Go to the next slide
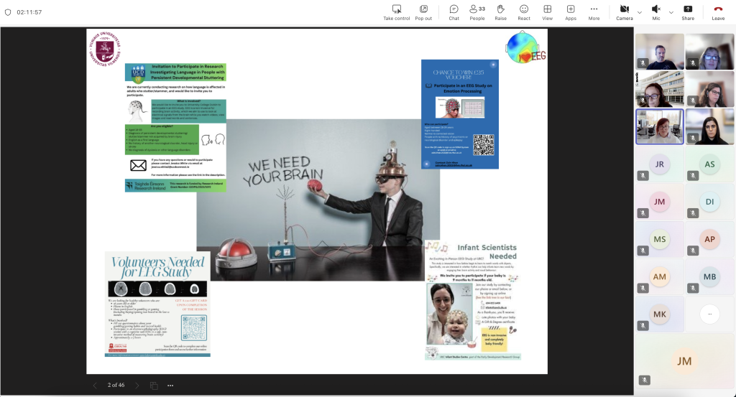This screenshot has height=397, width=736. coord(137,386)
